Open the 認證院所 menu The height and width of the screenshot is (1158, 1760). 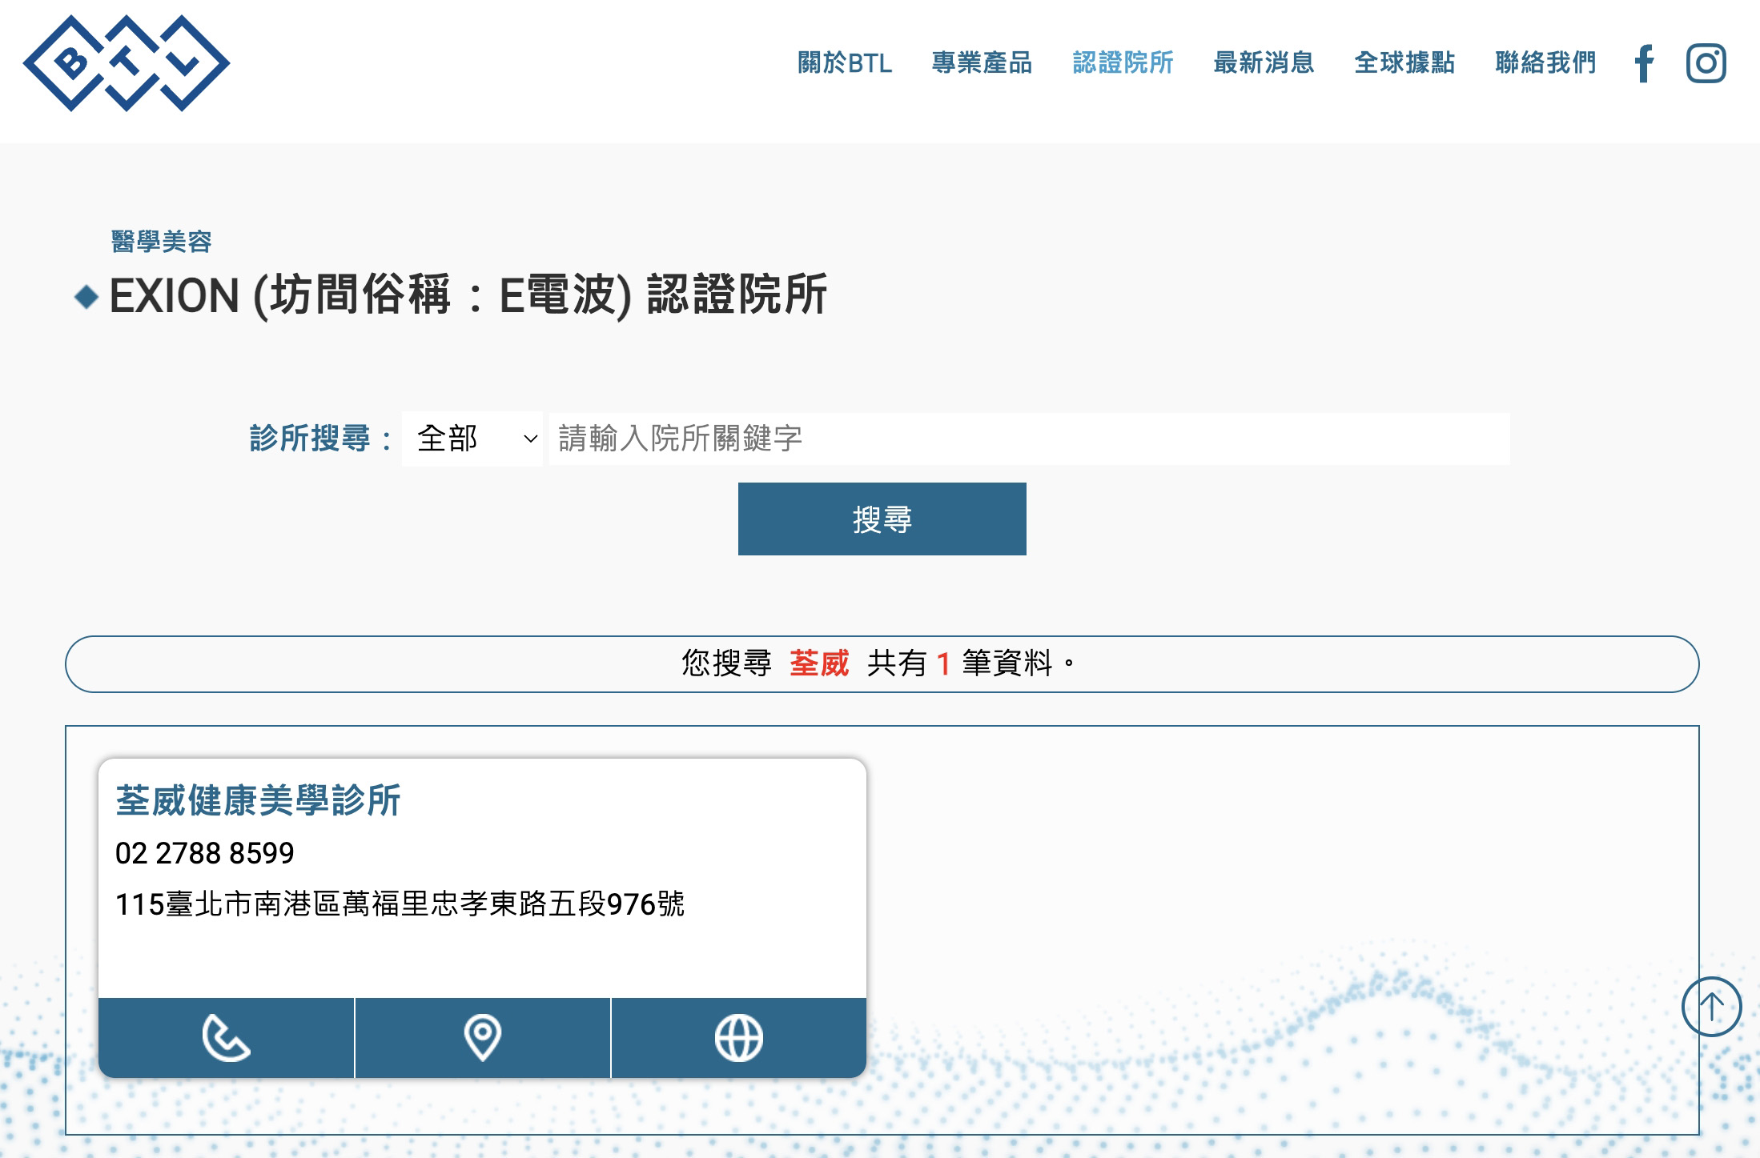(1123, 62)
